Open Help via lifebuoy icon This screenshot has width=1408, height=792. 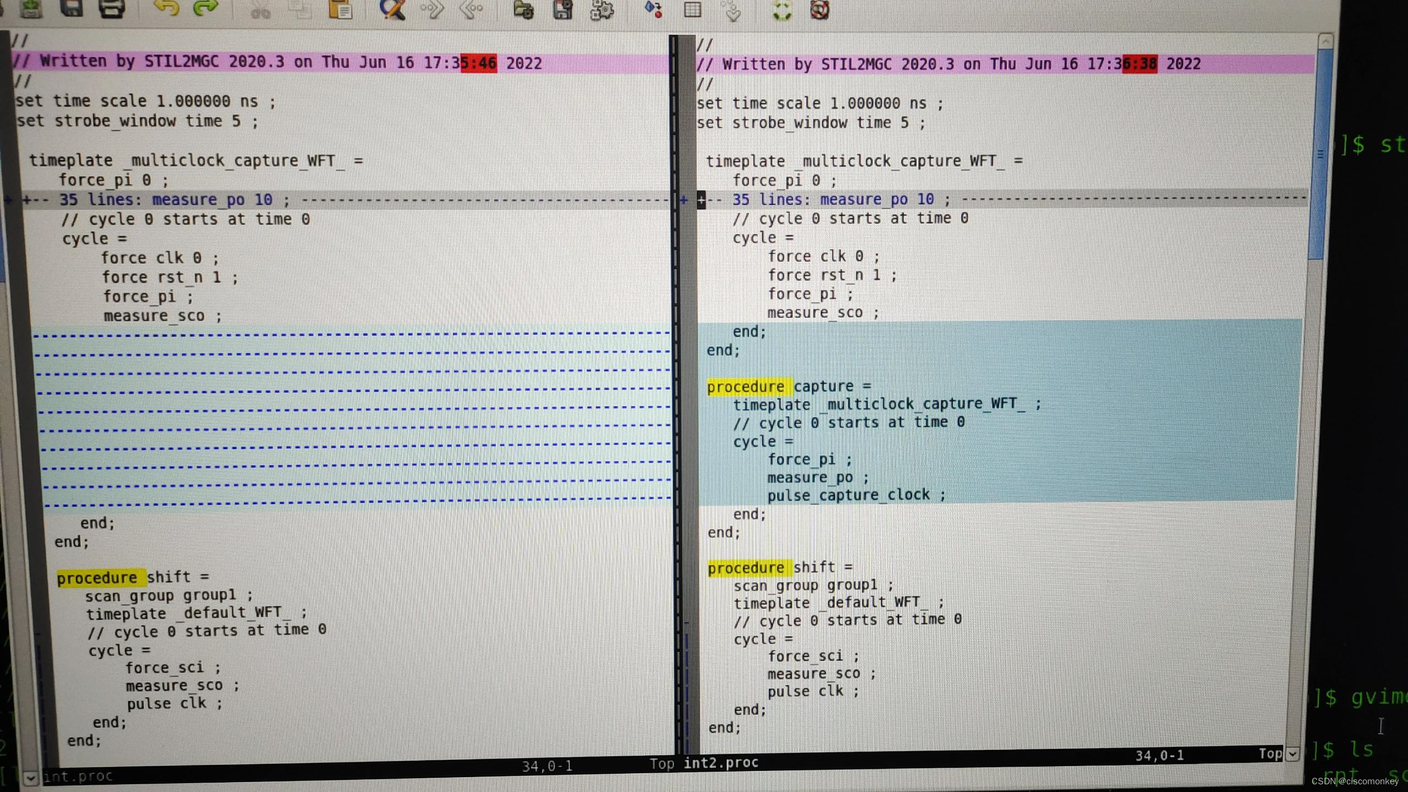820,10
